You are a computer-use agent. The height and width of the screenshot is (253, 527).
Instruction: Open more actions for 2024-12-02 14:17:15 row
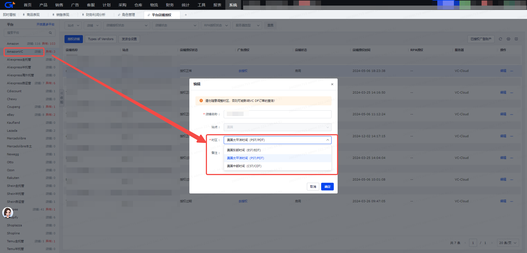512,136
